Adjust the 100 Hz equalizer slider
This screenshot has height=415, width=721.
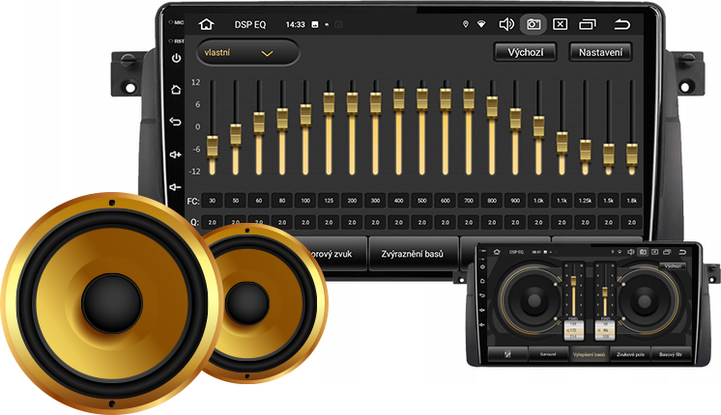tap(305, 115)
